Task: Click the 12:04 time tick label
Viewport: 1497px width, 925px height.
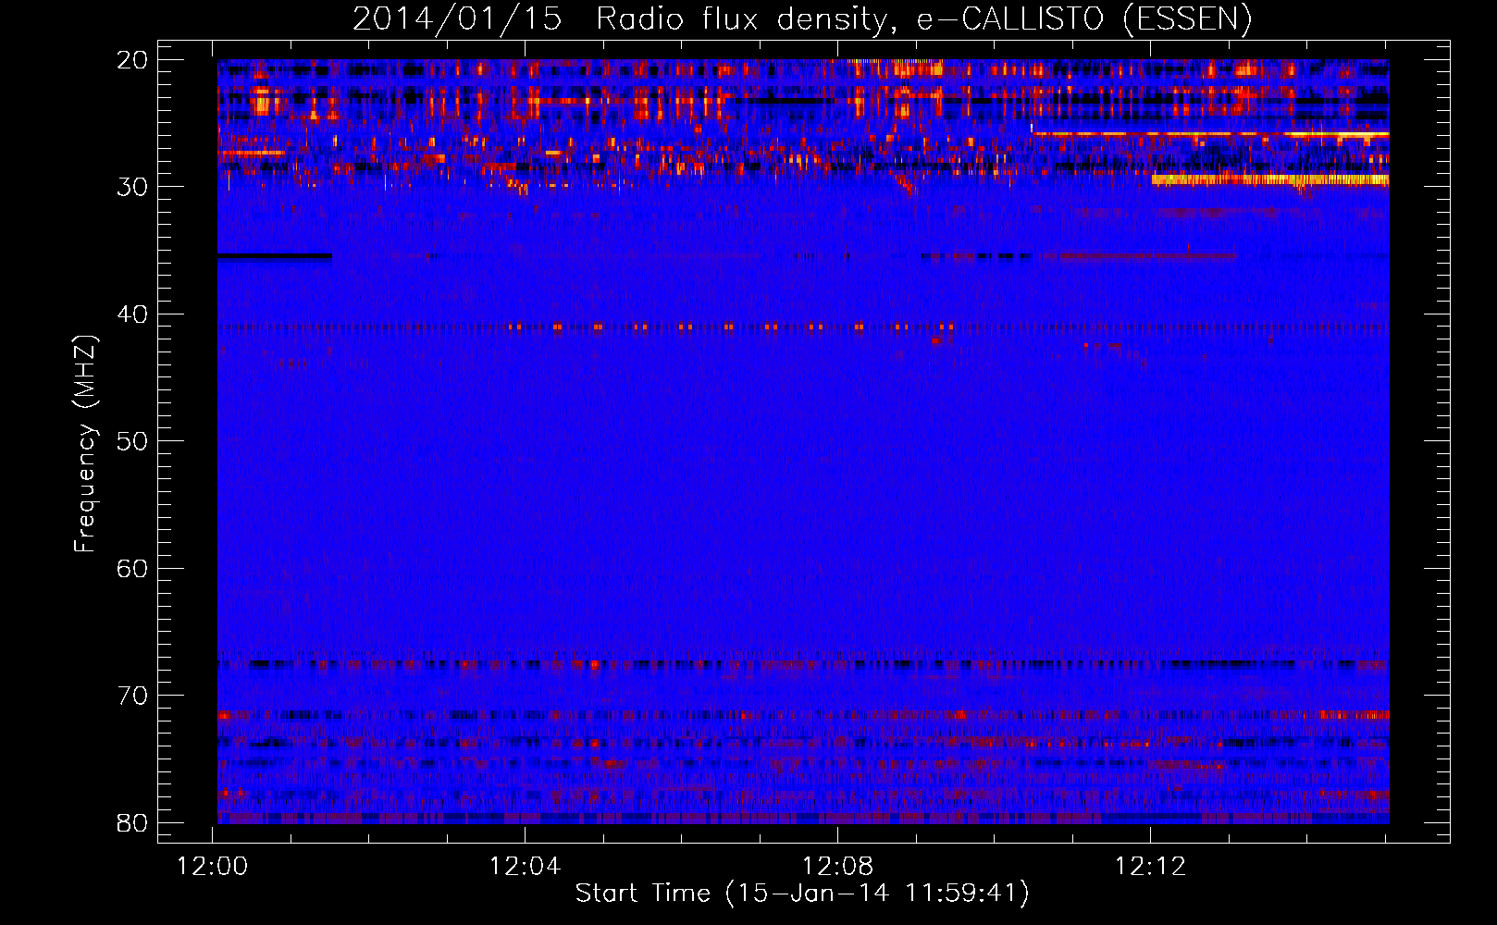Action: tap(526, 867)
